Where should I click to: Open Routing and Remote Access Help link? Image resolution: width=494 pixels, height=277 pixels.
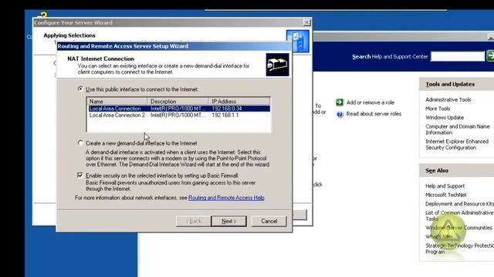pyautogui.click(x=226, y=198)
